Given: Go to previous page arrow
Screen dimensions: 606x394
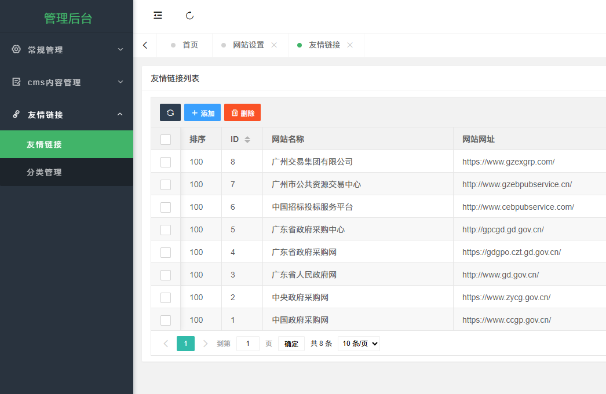Looking at the screenshot, I should point(166,344).
